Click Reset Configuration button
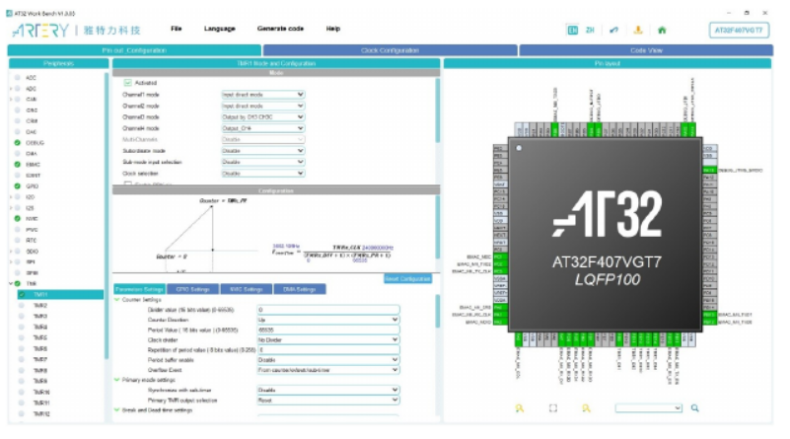 (407, 279)
